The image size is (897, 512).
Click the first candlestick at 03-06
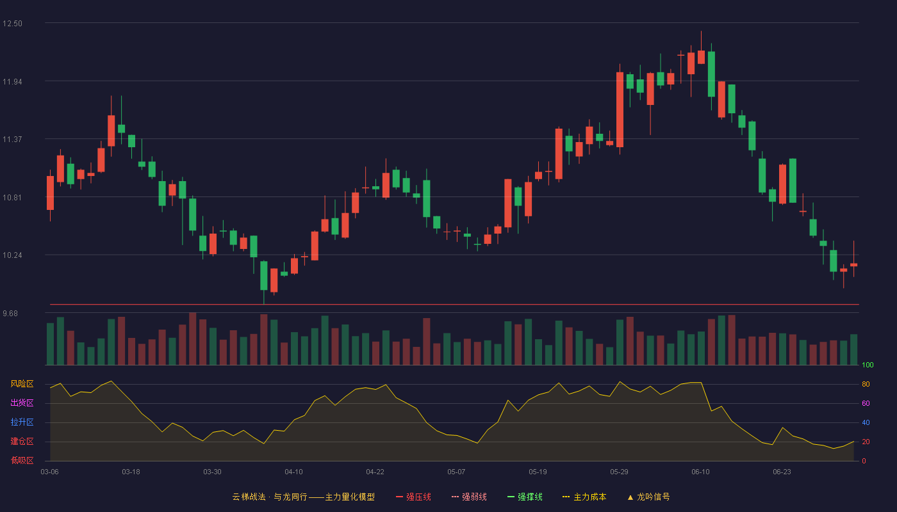click(50, 193)
